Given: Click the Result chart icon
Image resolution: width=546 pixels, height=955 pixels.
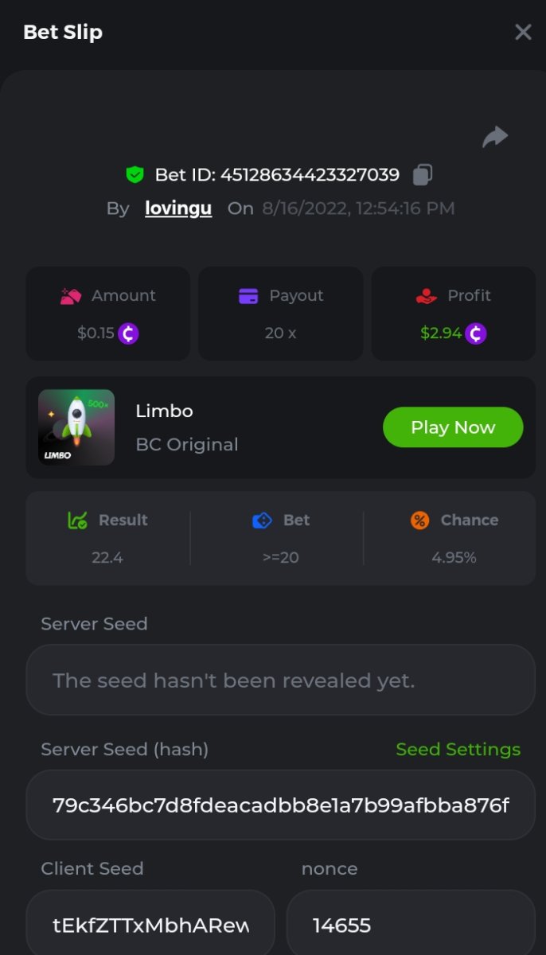Looking at the screenshot, I should [77, 520].
